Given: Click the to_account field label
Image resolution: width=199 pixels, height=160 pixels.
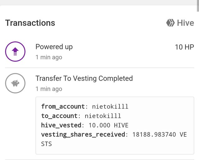Looking at the screenshot, I should tap(59, 116).
